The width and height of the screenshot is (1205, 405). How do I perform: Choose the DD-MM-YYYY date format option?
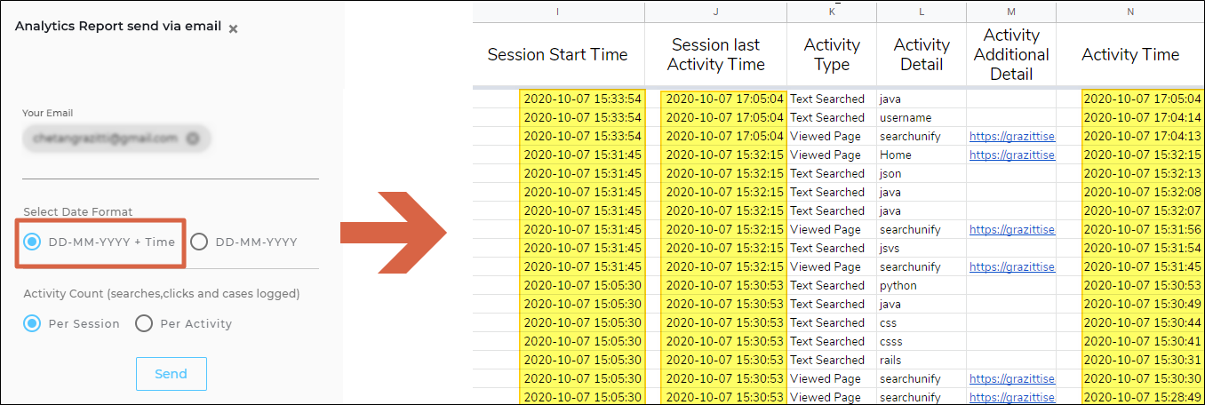(199, 242)
